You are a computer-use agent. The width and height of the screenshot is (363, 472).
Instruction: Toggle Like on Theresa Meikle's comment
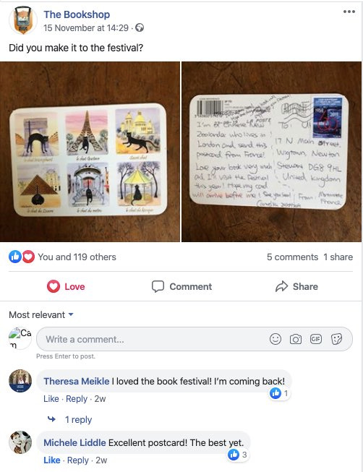(51, 398)
